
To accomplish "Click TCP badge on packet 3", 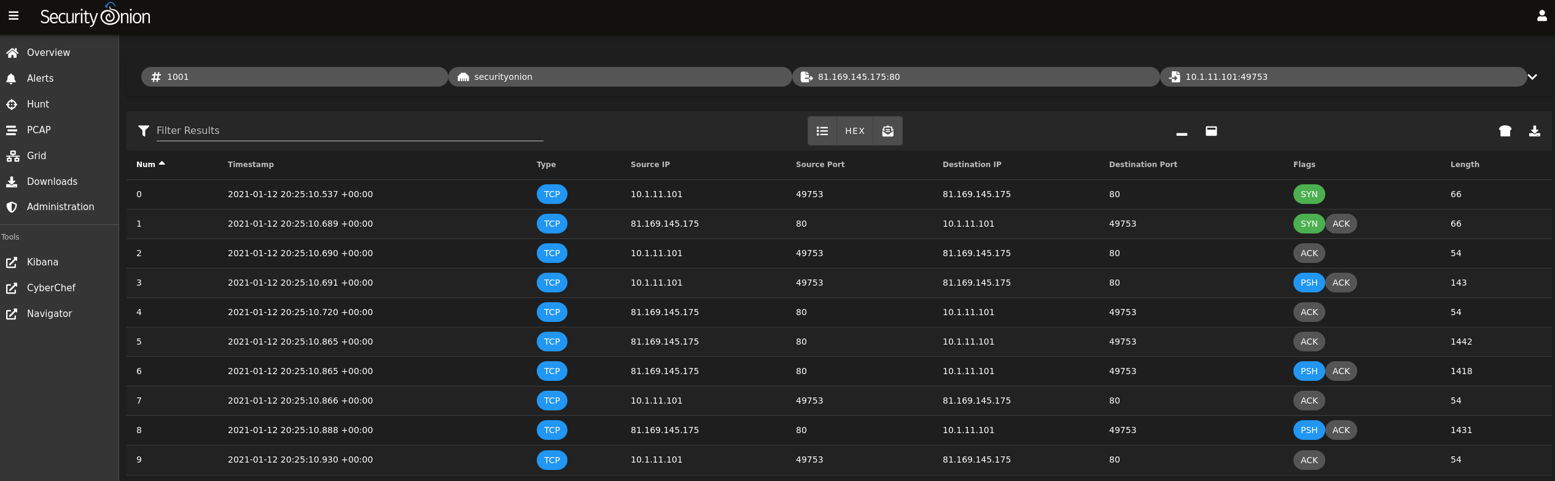I will 551,283.
